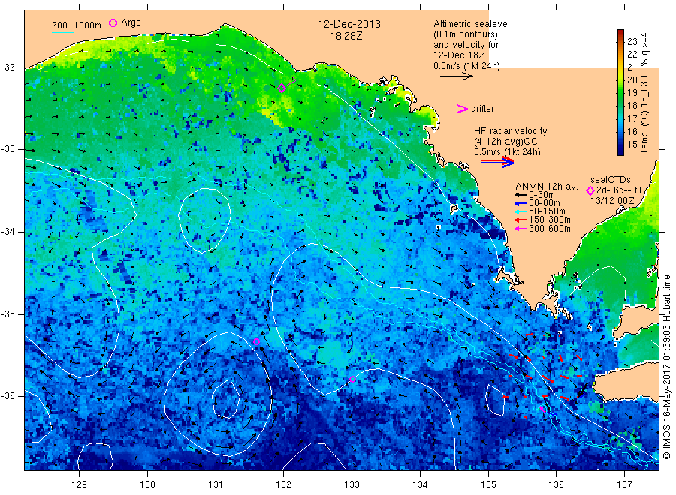The image size is (676, 495).
Task: Click the Argo float marker near 131.6°E, 35.3°S
Action: click(257, 342)
